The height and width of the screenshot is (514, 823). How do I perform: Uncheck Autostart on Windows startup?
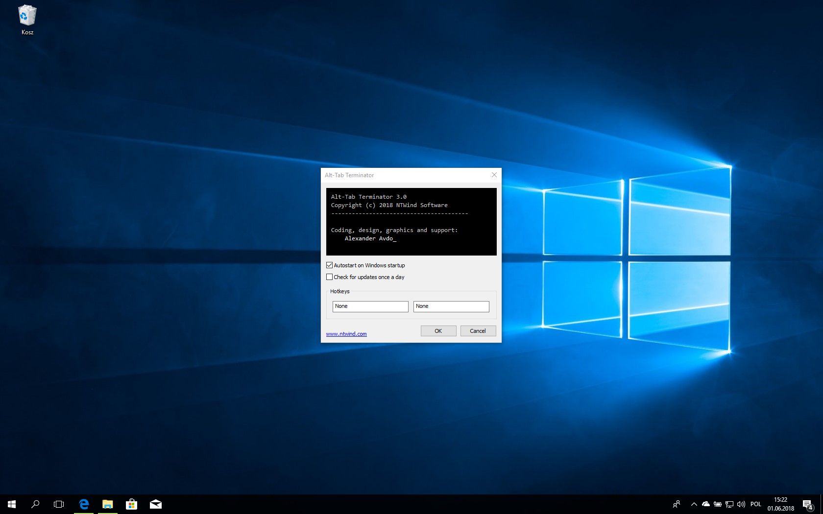pos(329,265)
